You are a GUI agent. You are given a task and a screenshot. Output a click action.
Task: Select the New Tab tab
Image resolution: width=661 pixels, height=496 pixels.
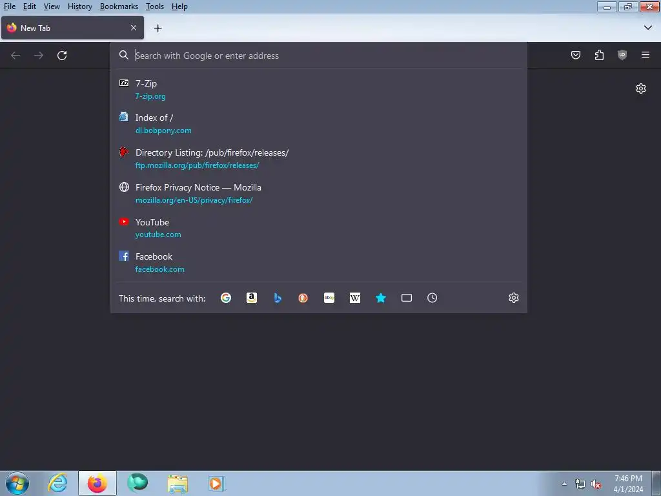[72, 28]
